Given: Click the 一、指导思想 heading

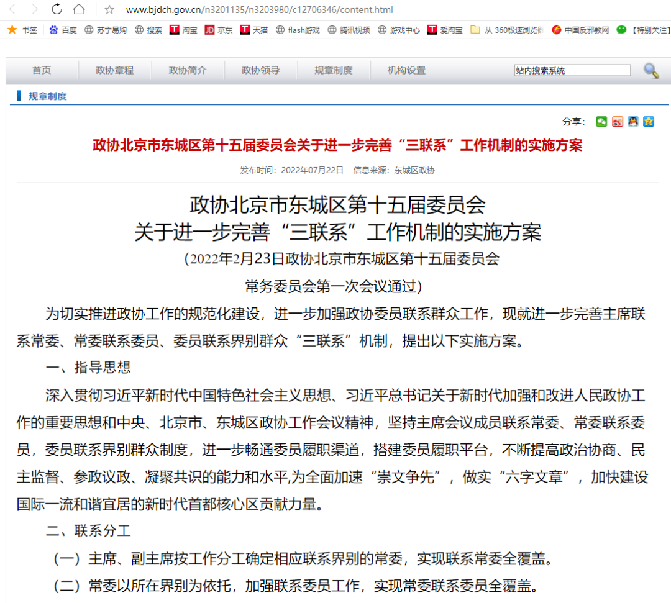Looking at the screenshot, I should [88, 368].
